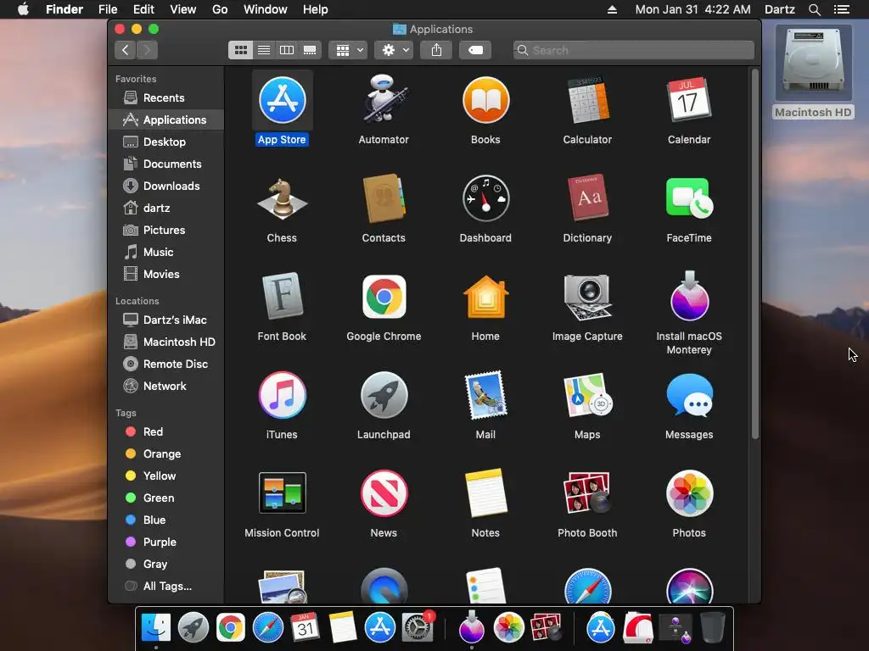This screenshot has width=869, height=651.
Task: Filter by the Red tag
Action: tap(166, 431)
